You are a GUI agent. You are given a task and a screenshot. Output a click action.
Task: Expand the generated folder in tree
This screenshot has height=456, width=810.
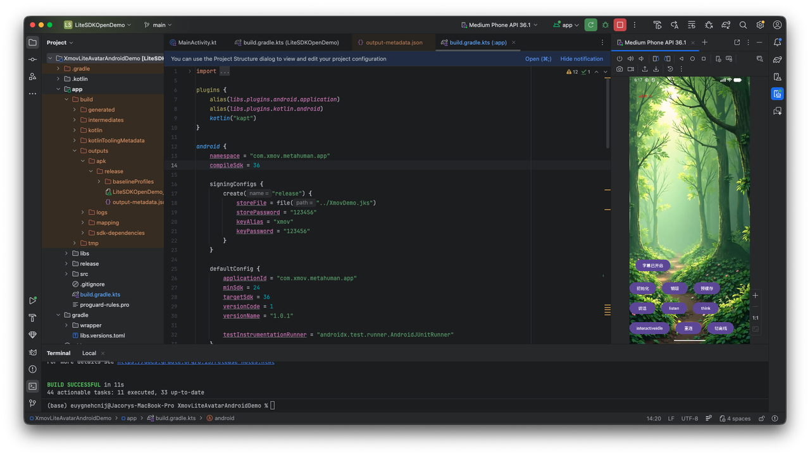point(75,110)
